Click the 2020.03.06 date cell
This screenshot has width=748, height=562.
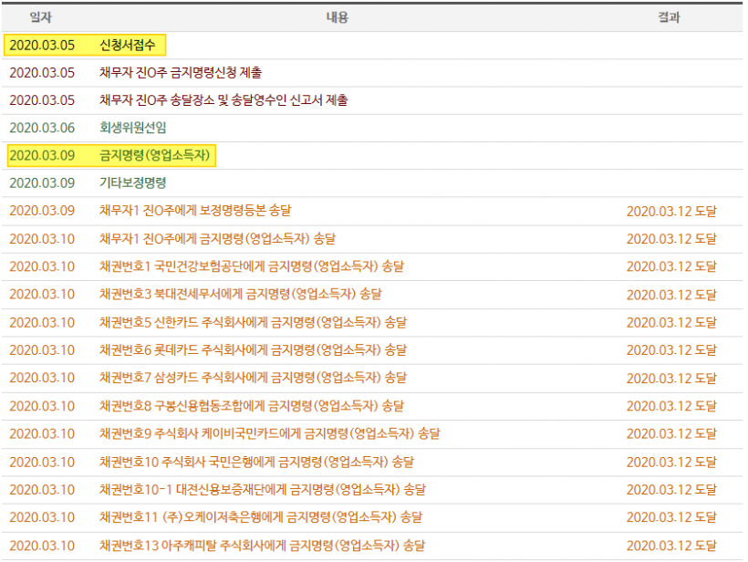42,128
